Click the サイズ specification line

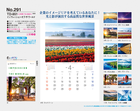21,21
